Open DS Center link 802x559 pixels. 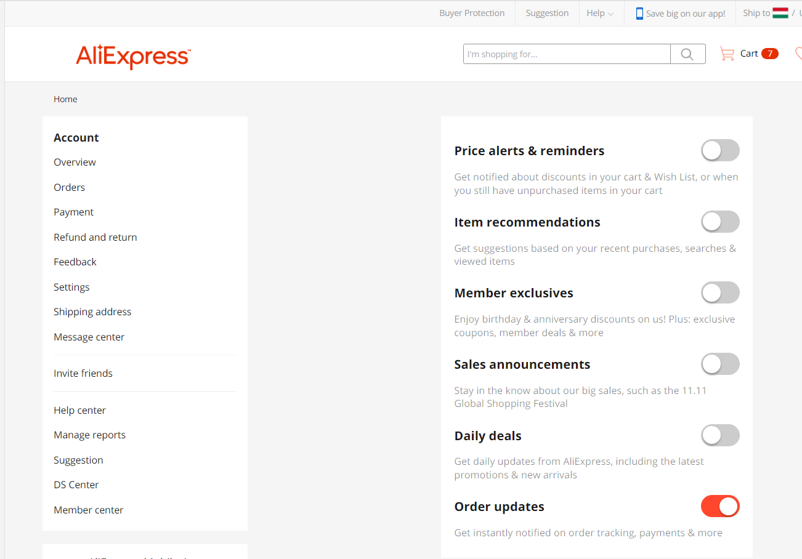(x=76, y=485)
